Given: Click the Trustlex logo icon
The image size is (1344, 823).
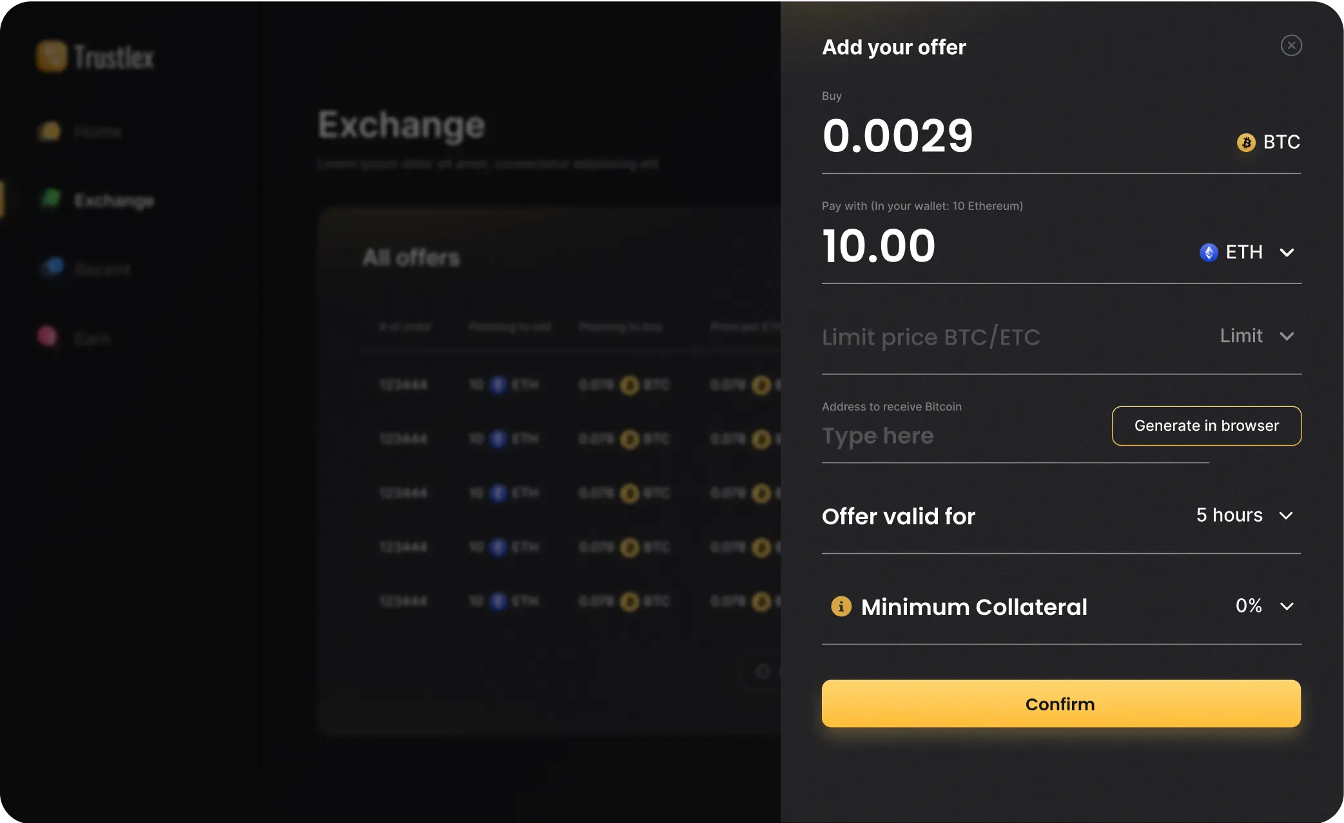Looking at the screenshot, I should tap(52, 56).
